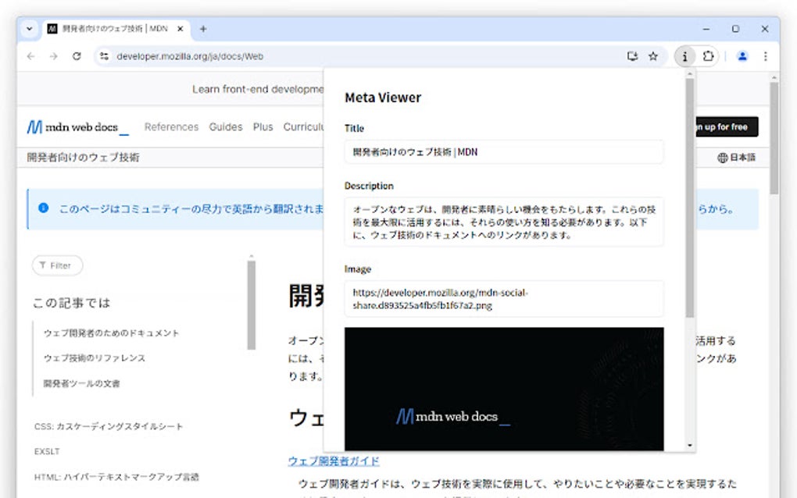Click the Meta Viewer heading text
The width and height of the screenshot is (797, 498).
pos(383,98)
